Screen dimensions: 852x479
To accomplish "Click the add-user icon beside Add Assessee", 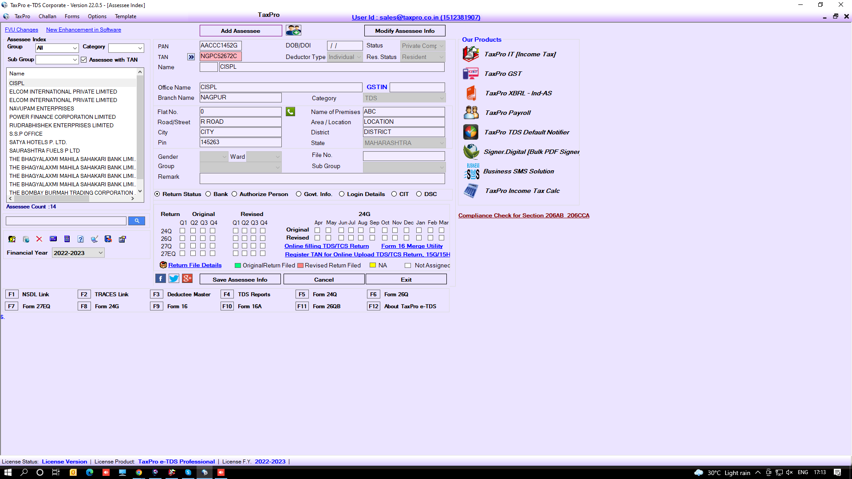I will click(x=293, y=30).
